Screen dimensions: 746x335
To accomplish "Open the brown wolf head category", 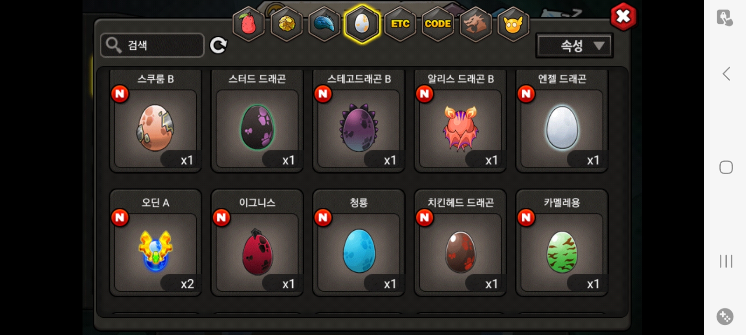I will (x=476, y=24).
